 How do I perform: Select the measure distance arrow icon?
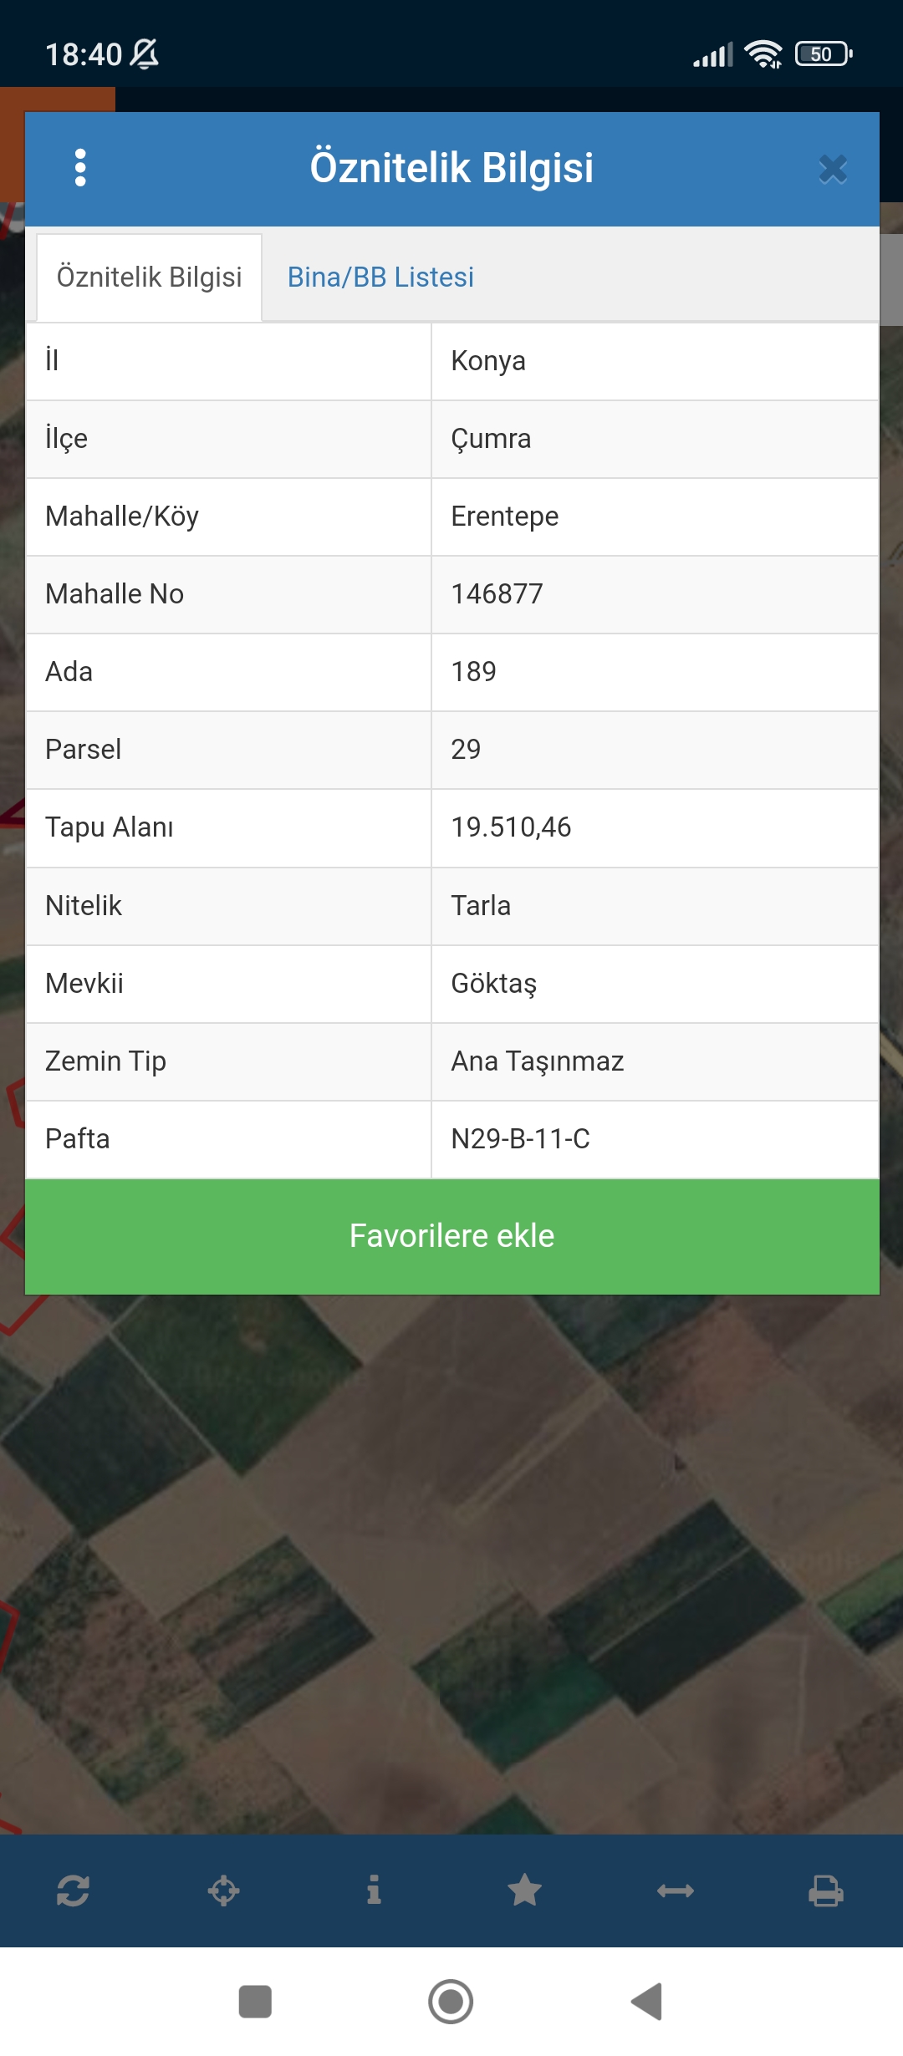pos(676,1891)
